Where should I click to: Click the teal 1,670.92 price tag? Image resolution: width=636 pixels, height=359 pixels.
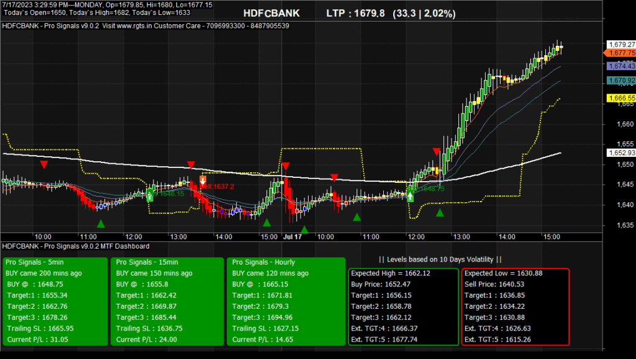[621, 81]
